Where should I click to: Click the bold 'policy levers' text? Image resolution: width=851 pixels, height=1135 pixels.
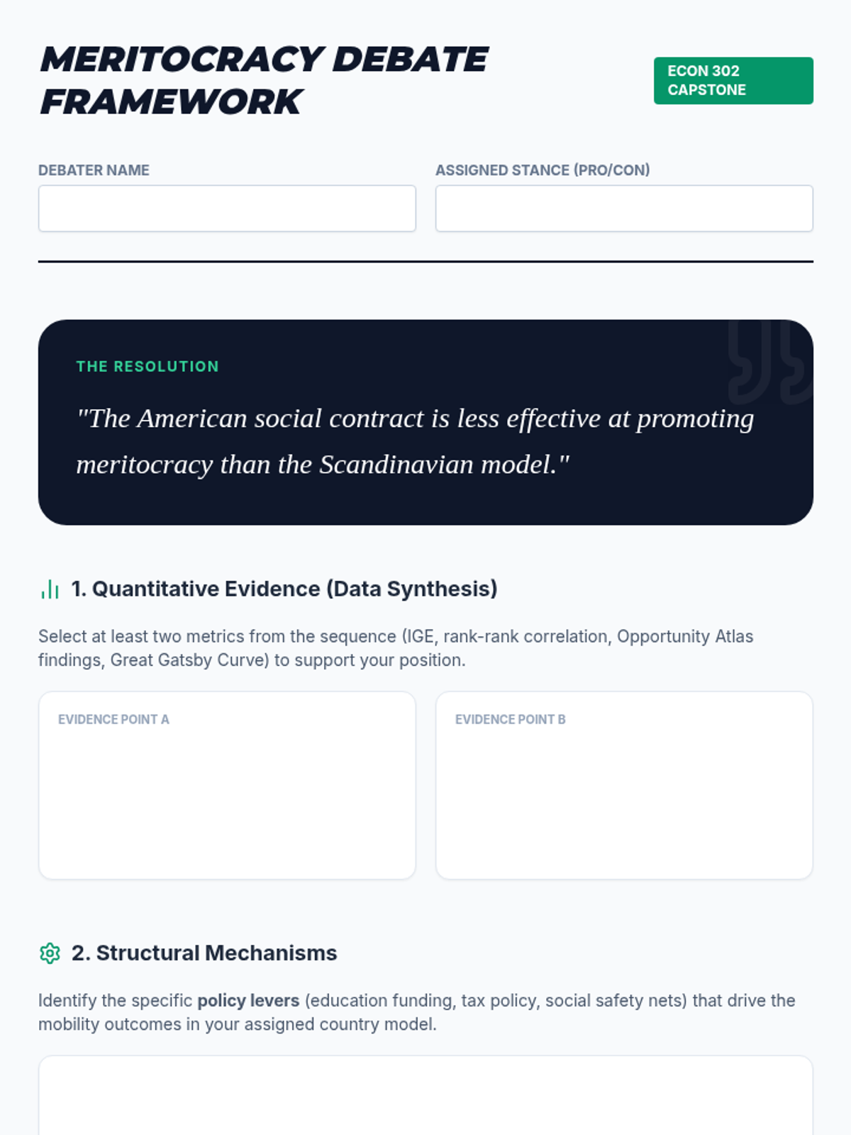pos(248,1001)
